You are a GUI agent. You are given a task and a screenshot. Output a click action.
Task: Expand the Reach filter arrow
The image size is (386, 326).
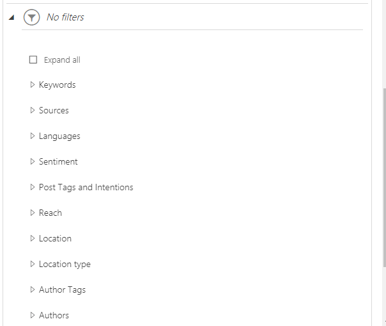[x=32, y=213]
